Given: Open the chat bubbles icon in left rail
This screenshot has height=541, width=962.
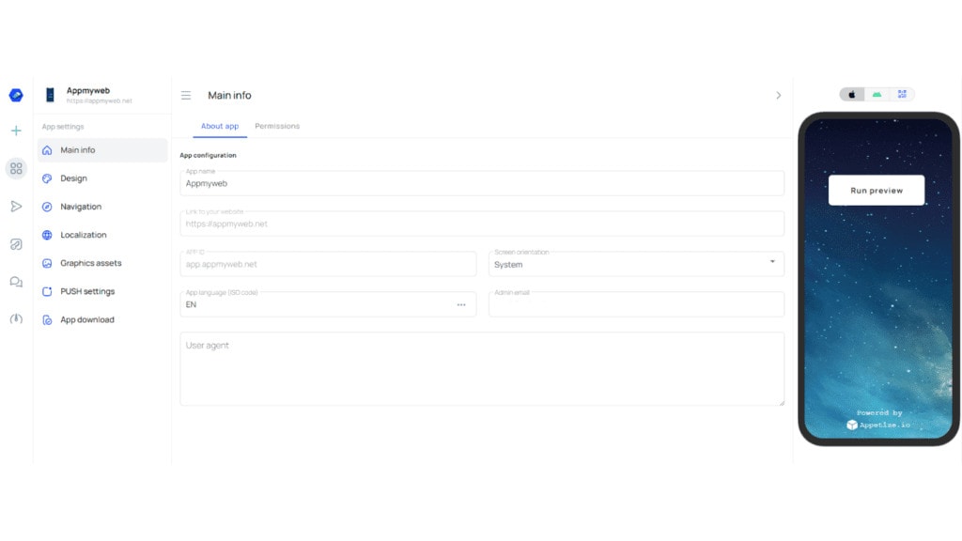Looking at the screenshot, I should pyautogui.click(x=16, y=282).
